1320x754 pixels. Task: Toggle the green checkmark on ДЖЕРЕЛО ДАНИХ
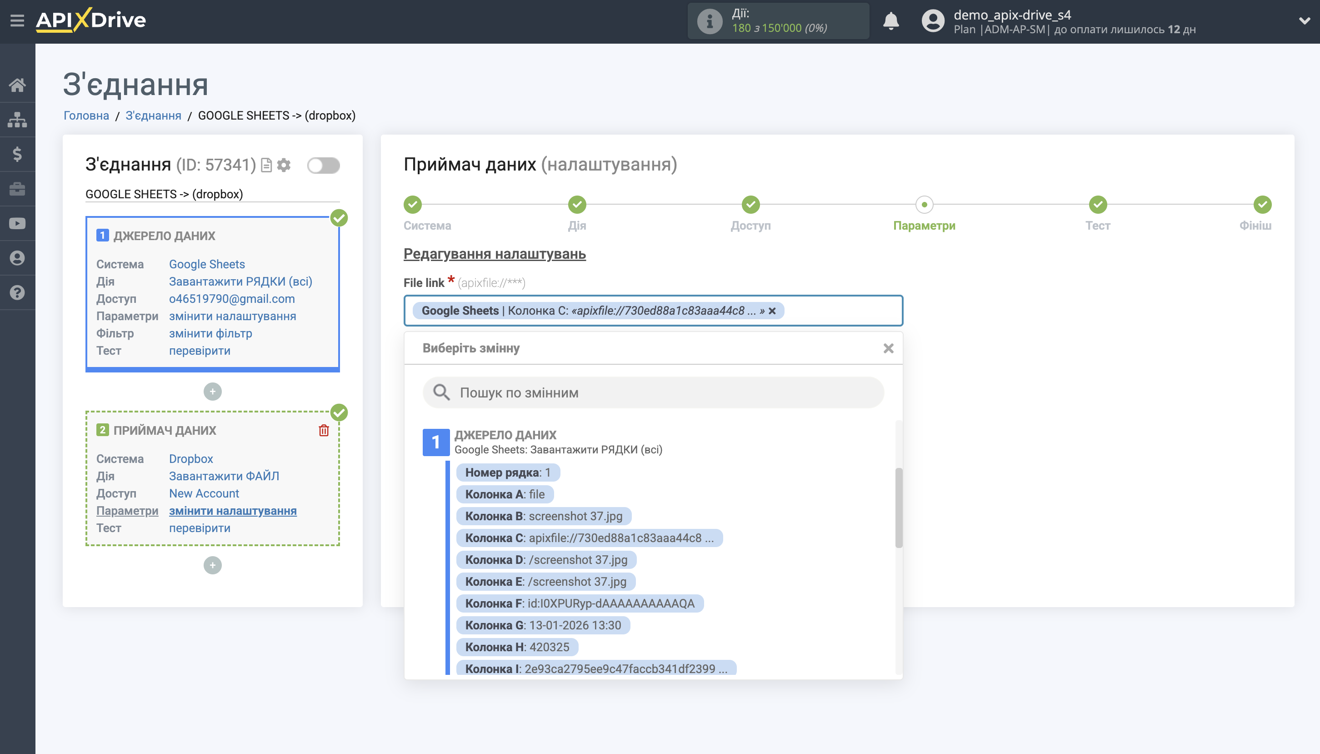pos(340,218)
